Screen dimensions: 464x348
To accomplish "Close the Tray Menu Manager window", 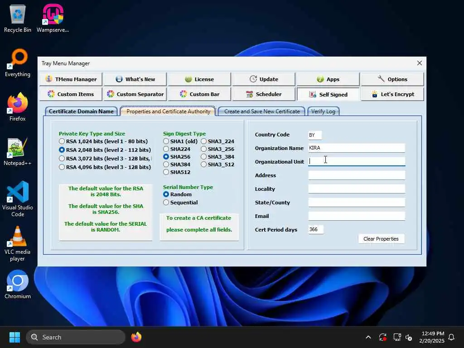I will point(419,63).
